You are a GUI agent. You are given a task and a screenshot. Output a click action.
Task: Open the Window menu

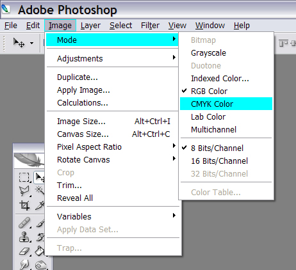coord(210,26)
